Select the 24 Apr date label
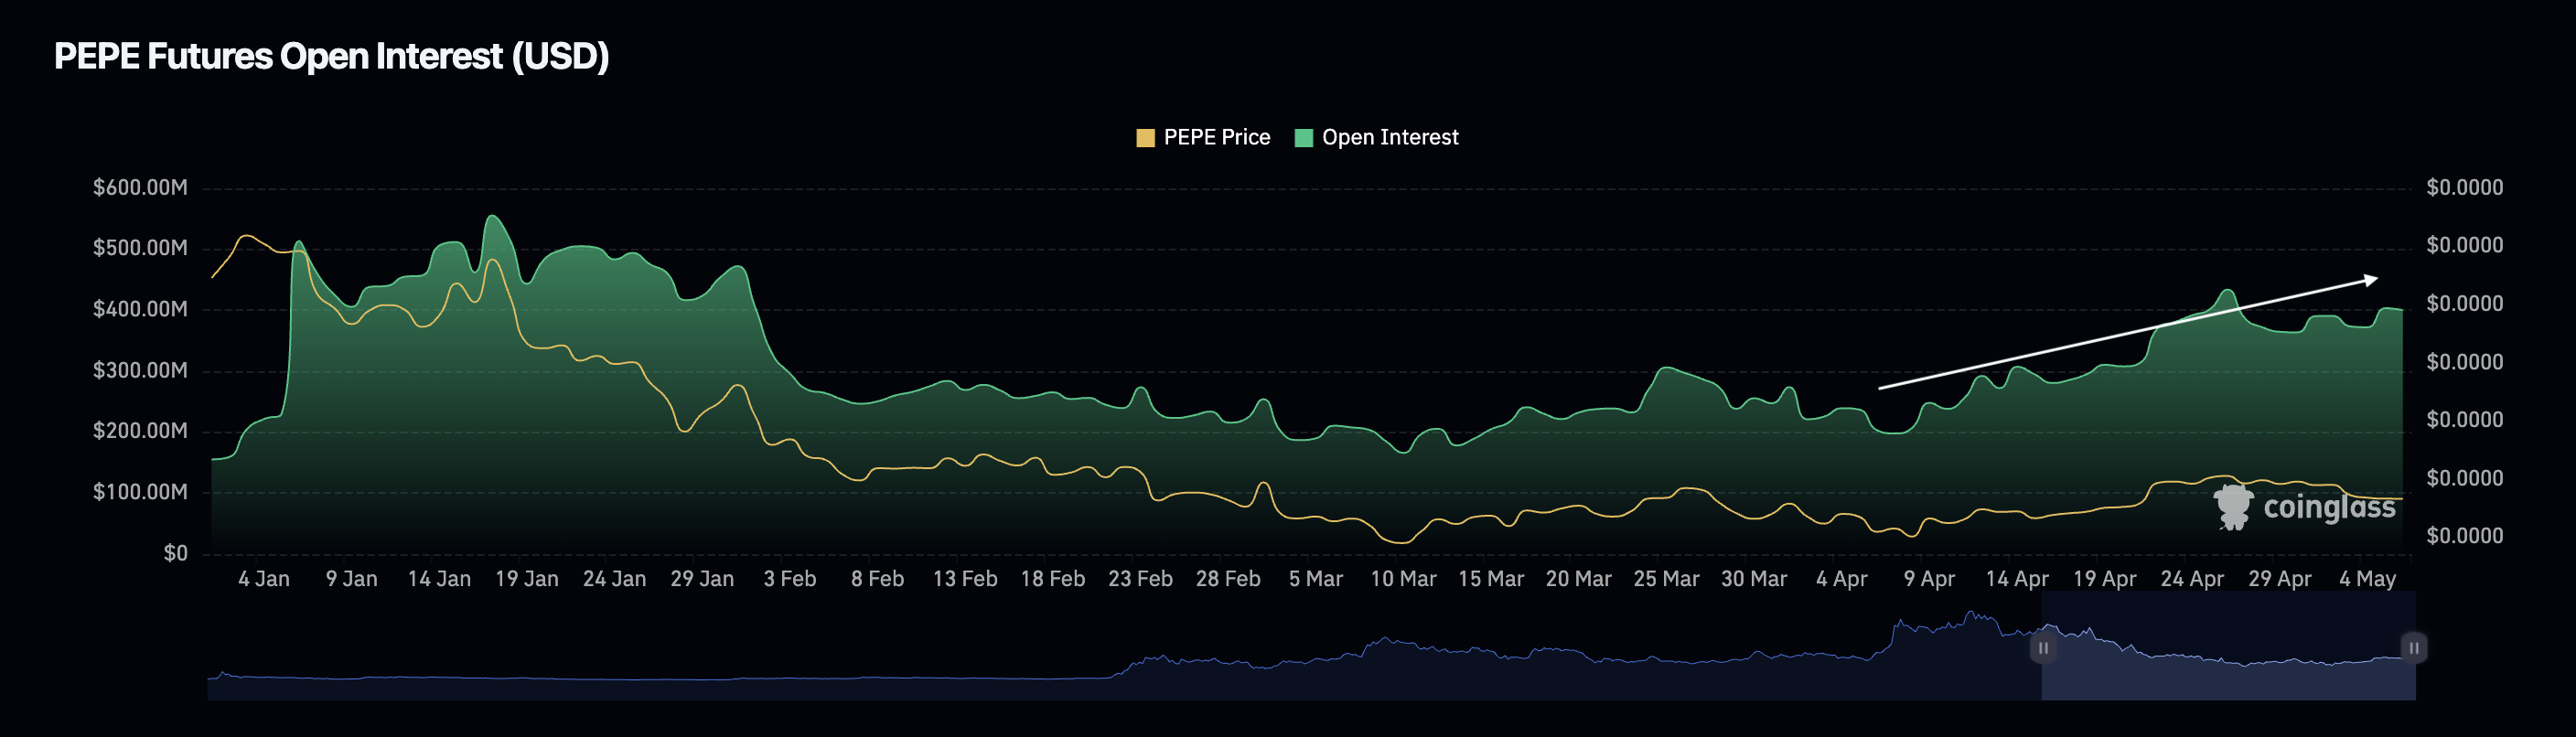The image size is (2576, 737). tap(2191, 579)
